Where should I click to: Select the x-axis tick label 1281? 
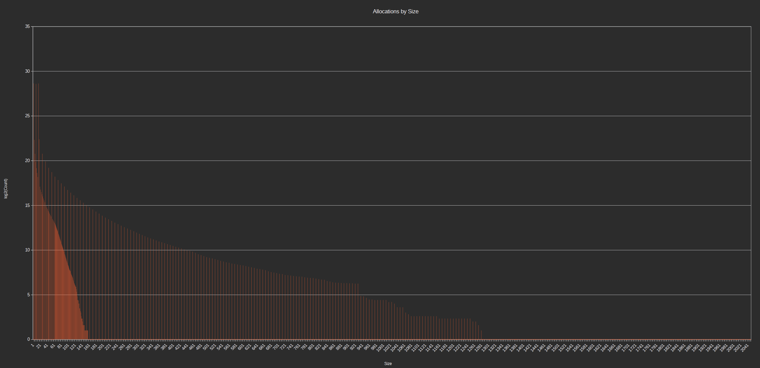(478, 348)
